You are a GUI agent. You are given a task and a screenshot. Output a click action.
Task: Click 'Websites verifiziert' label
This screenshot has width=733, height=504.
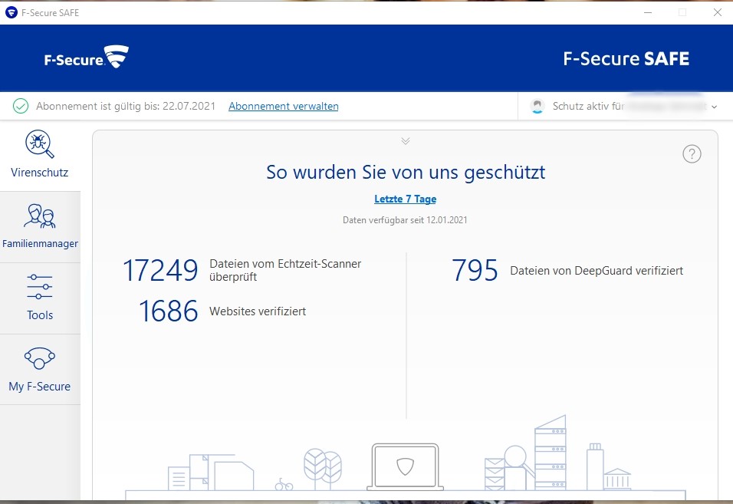click(x=258, y=311)
